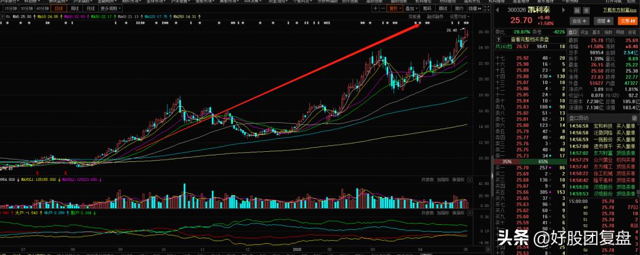640x255 pixels.
Task: Click 换指标 in volume panel
Action: [x=458, y=180]
